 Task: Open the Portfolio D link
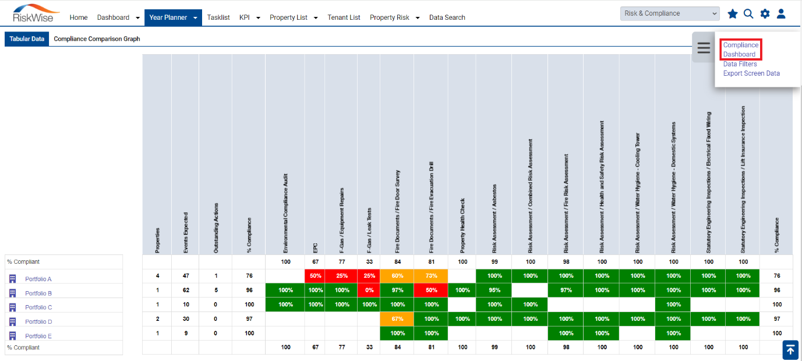tap(38, 322)
